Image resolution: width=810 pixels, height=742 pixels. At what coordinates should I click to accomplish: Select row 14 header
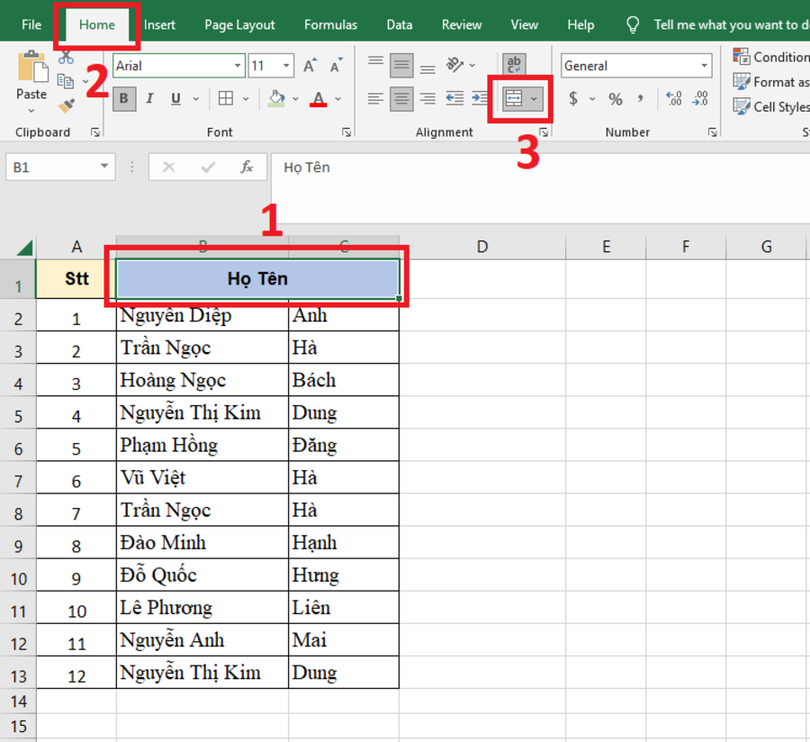[x=18, y=701]
